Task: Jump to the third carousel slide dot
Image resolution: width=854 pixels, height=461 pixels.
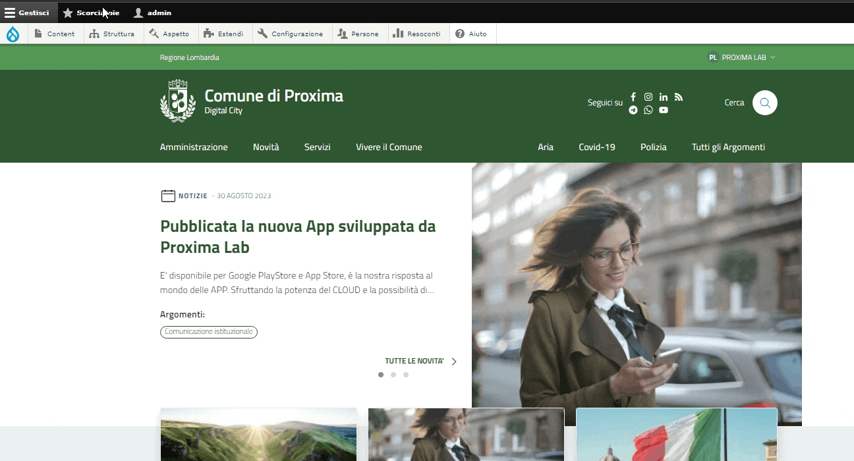Action: (406, 375)
